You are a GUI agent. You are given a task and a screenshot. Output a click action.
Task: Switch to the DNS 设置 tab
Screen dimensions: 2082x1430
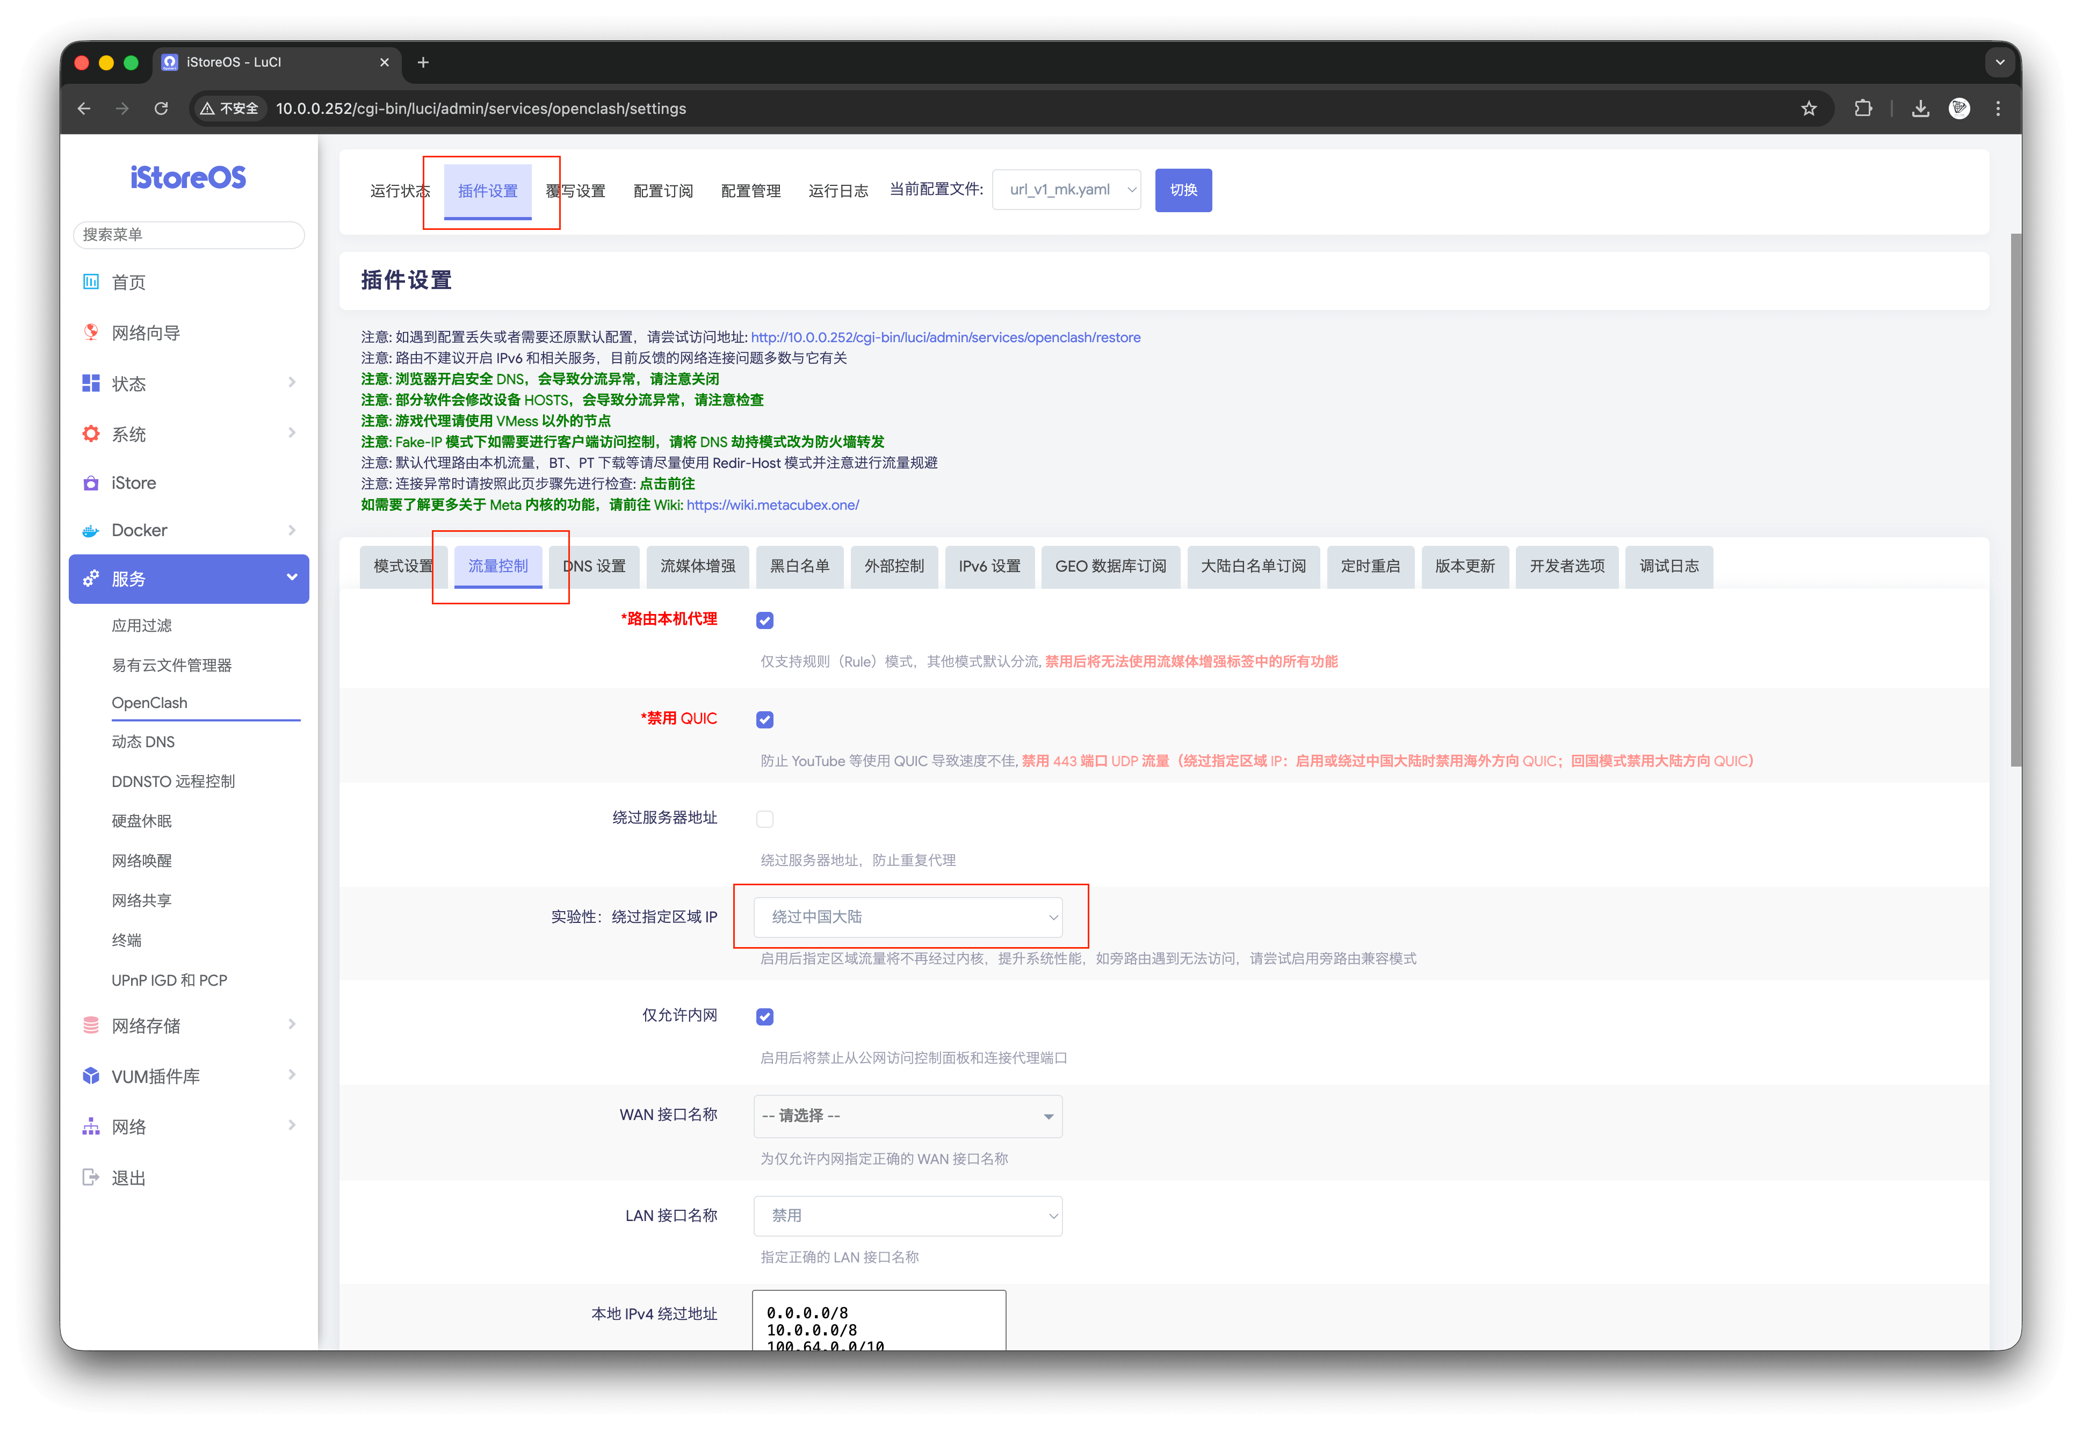tap(595, 566)
